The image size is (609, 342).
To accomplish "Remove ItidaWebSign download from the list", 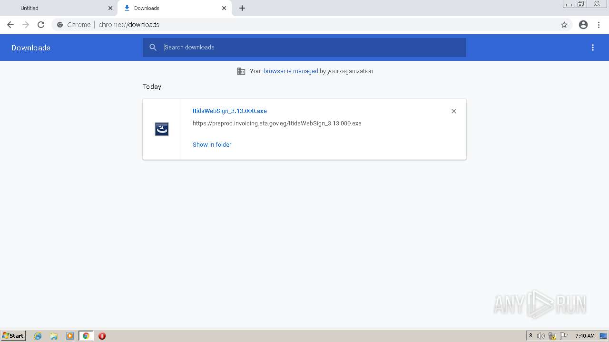I will pyautogui.click(x=454, y=111).
